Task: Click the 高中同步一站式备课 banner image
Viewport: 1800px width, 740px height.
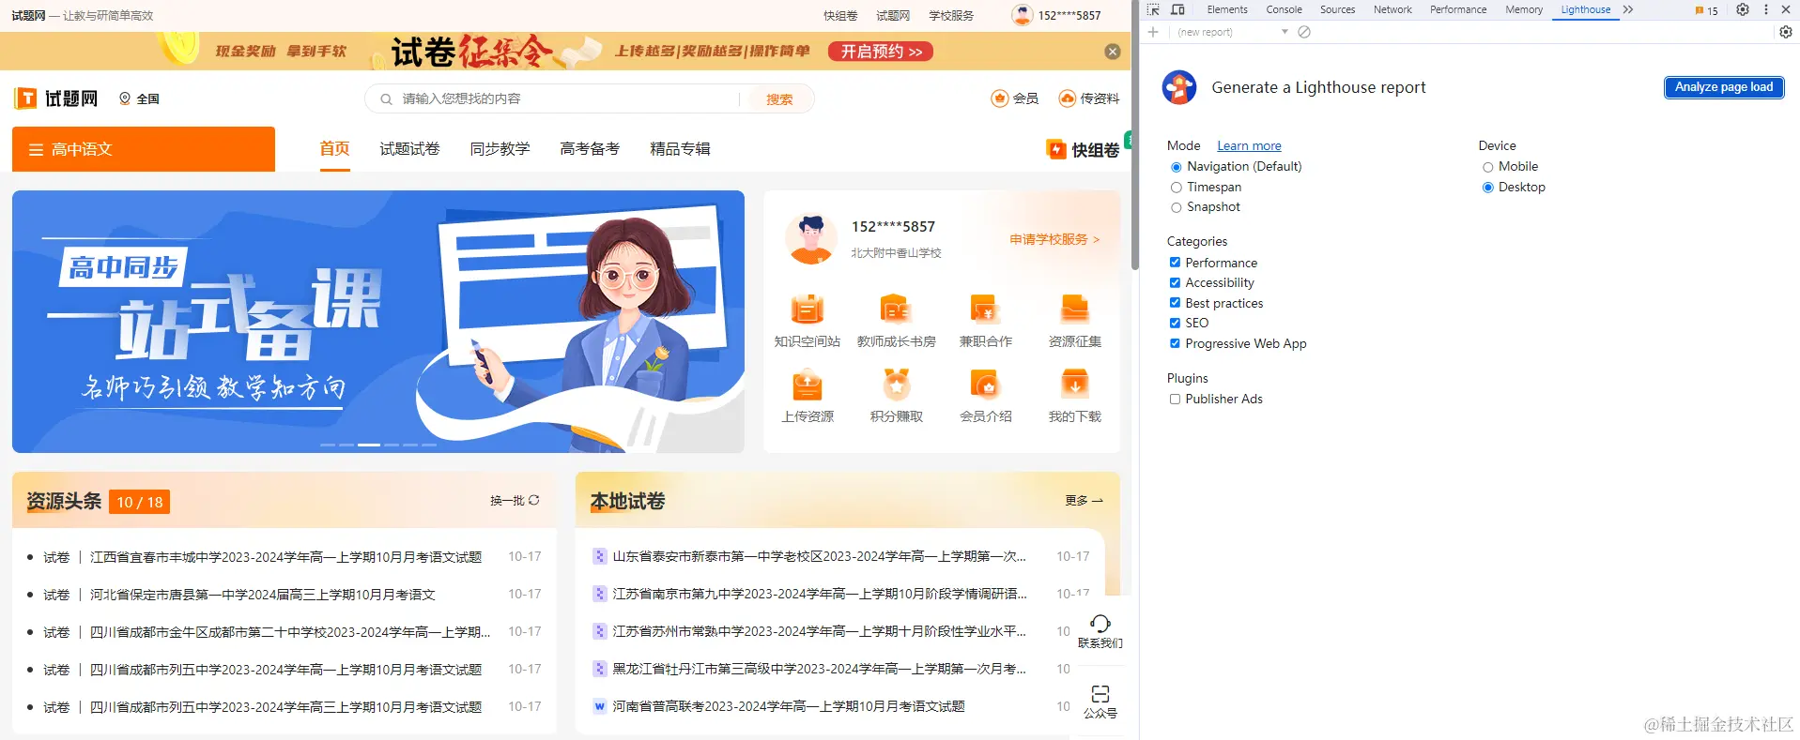Action: tap(378, 322)
